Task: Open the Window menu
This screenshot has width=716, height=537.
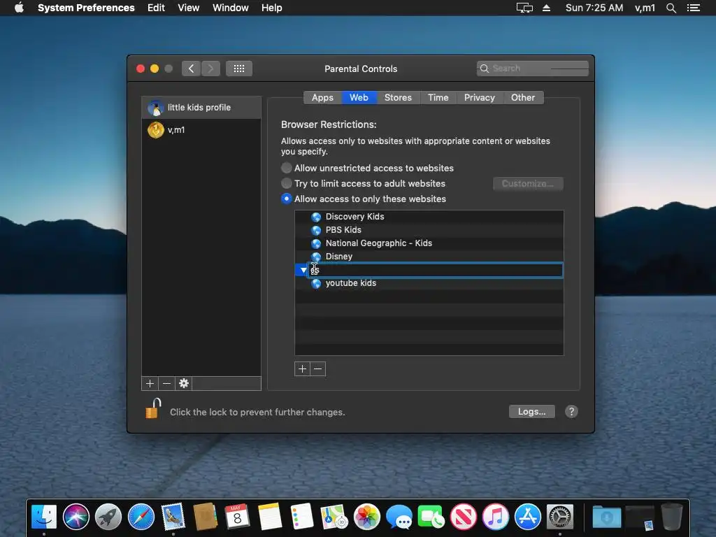Action: pyautogui.click(x=231, y=8)
